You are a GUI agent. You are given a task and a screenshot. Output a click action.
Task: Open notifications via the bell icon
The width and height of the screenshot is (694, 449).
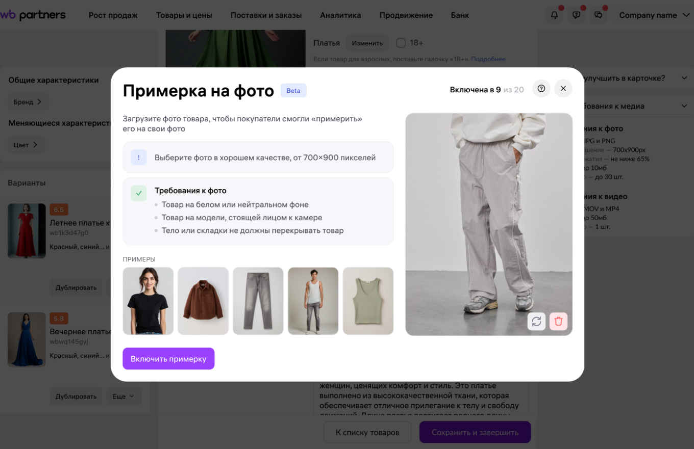(x=554, y=15)
